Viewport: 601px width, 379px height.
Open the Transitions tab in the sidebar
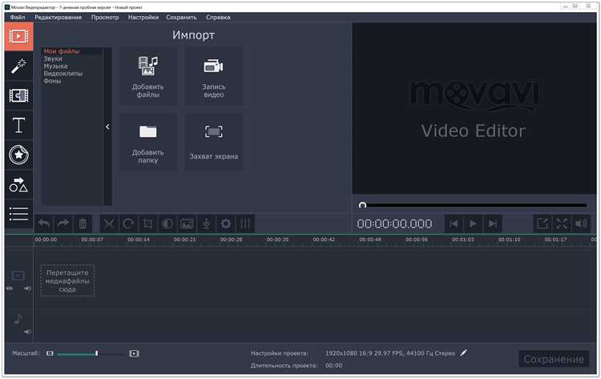tap(18, 96)
